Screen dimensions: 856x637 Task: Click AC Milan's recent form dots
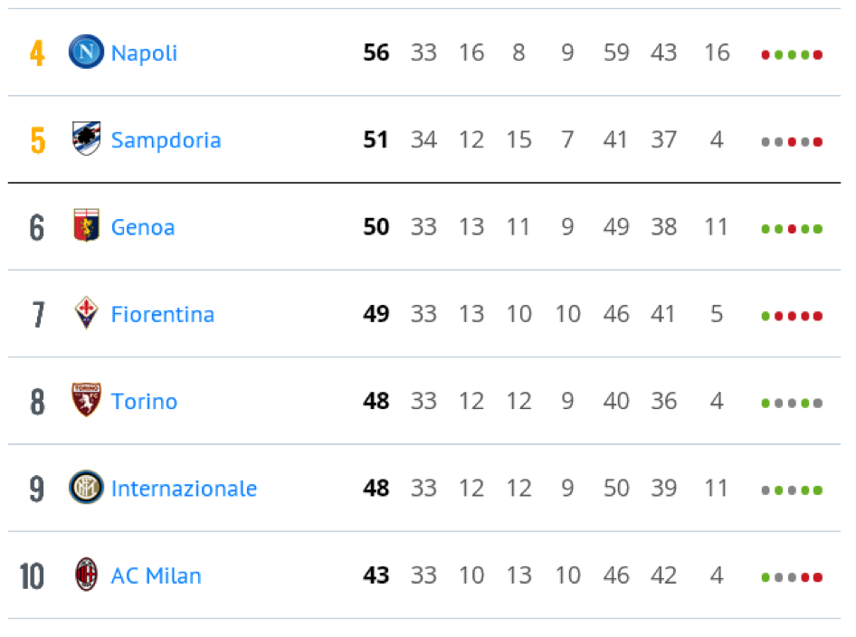point(792,577)
